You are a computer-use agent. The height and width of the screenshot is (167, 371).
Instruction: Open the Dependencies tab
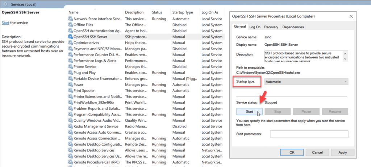[293, 27]
